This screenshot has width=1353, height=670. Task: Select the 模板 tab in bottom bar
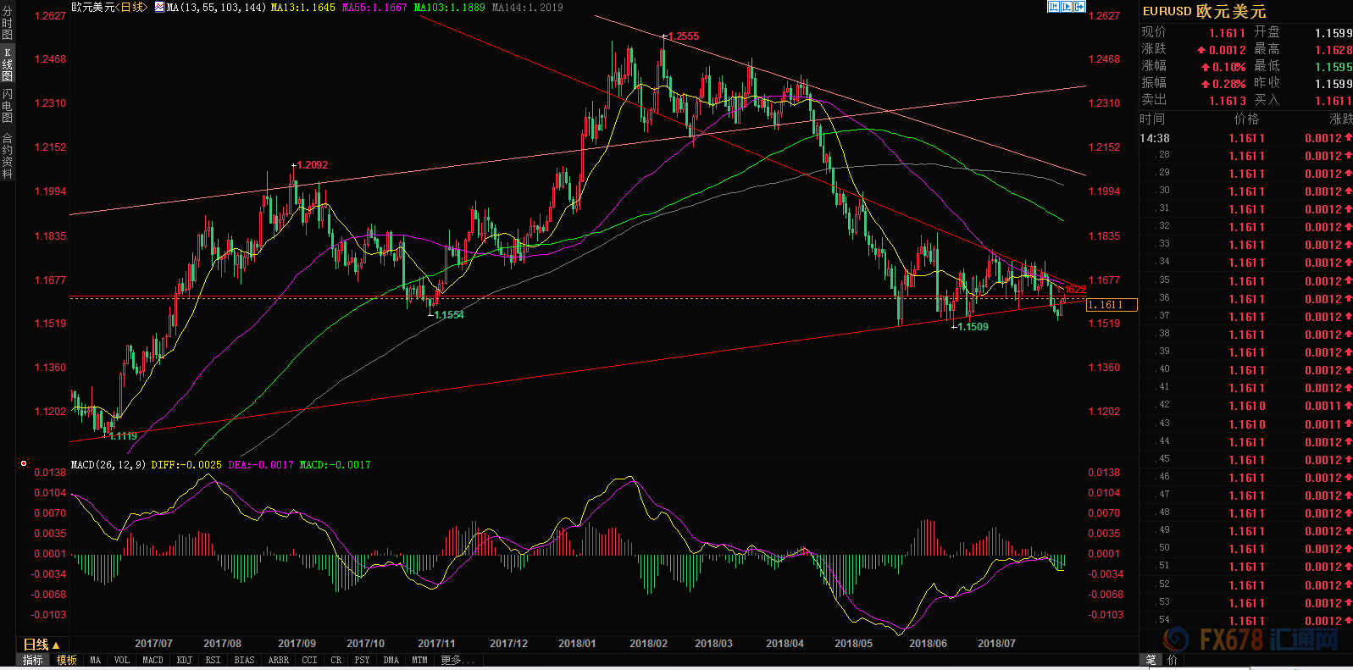pos(67,660)
